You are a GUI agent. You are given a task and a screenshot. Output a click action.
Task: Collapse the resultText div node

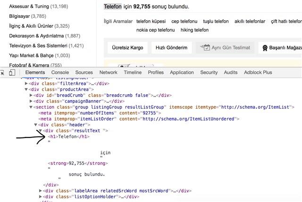click(41, 131)
